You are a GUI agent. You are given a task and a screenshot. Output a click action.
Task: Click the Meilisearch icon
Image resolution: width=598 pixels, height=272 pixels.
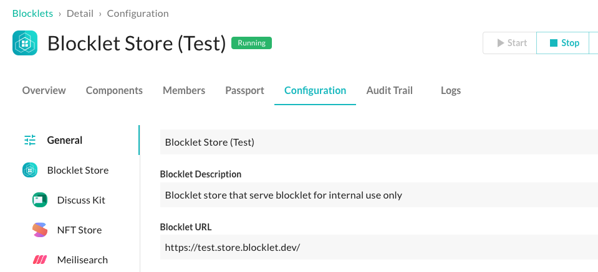click(40, 260)
